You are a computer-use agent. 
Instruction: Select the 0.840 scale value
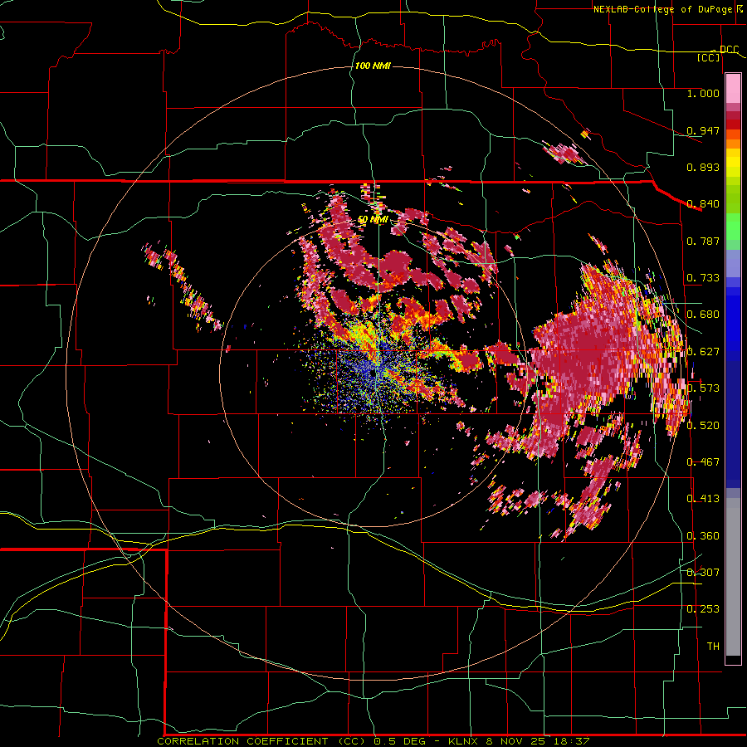[x=703, y=204]
